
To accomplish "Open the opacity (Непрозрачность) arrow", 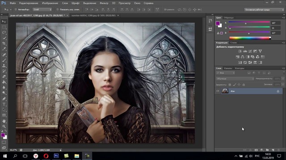I will pos(283,79).
